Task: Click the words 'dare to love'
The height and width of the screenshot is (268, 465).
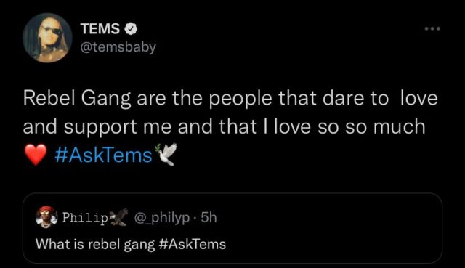Action: point(380,98)
